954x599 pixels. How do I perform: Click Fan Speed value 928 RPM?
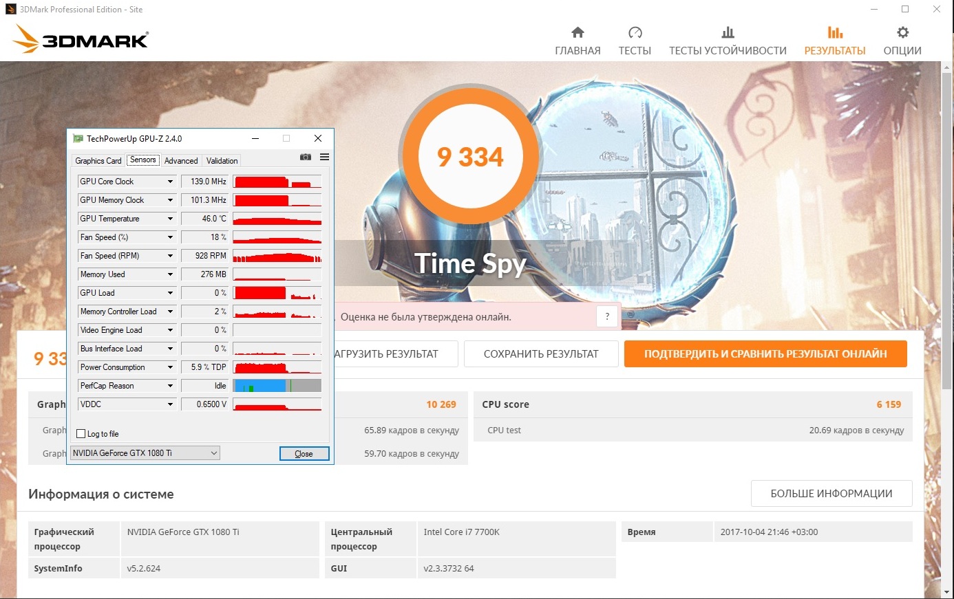coord(205,256)
